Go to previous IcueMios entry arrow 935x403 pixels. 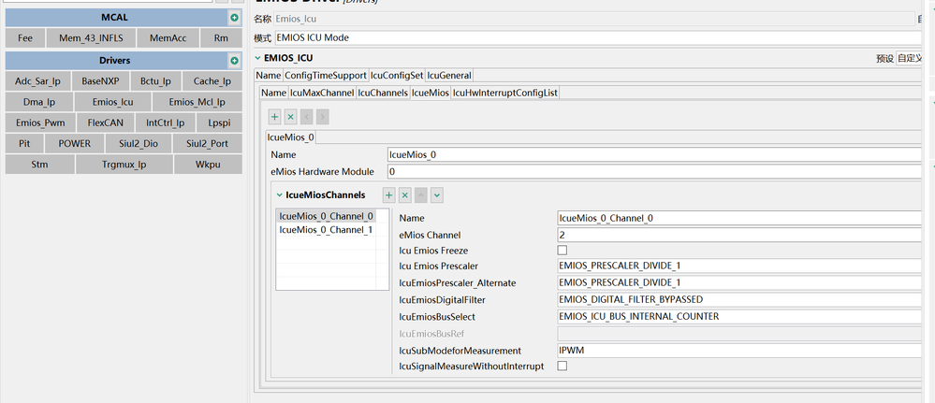(306, 117)
